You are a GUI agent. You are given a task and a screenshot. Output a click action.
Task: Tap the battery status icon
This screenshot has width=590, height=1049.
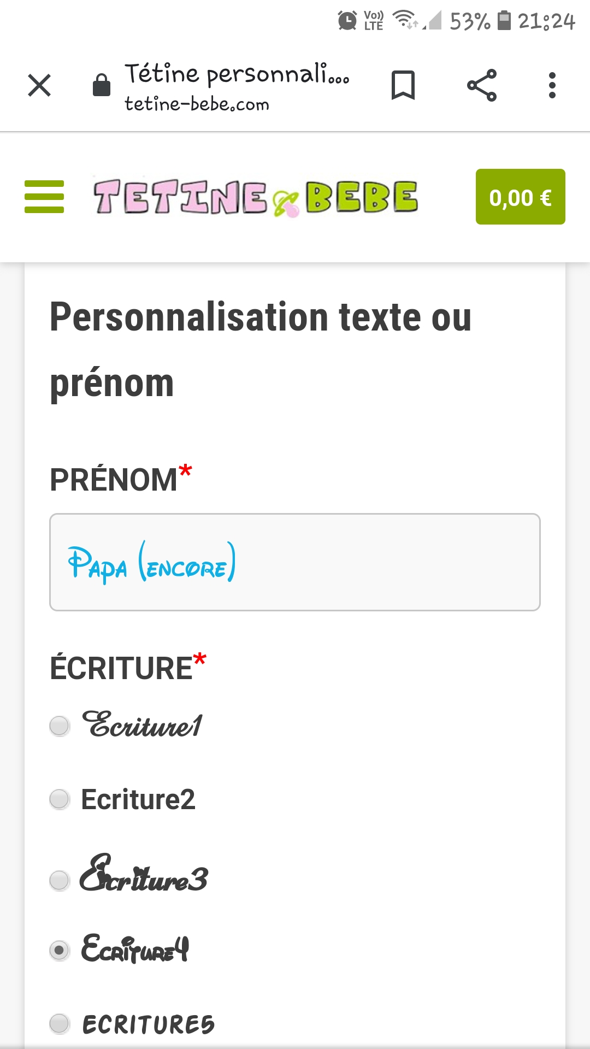pos(504,21)
